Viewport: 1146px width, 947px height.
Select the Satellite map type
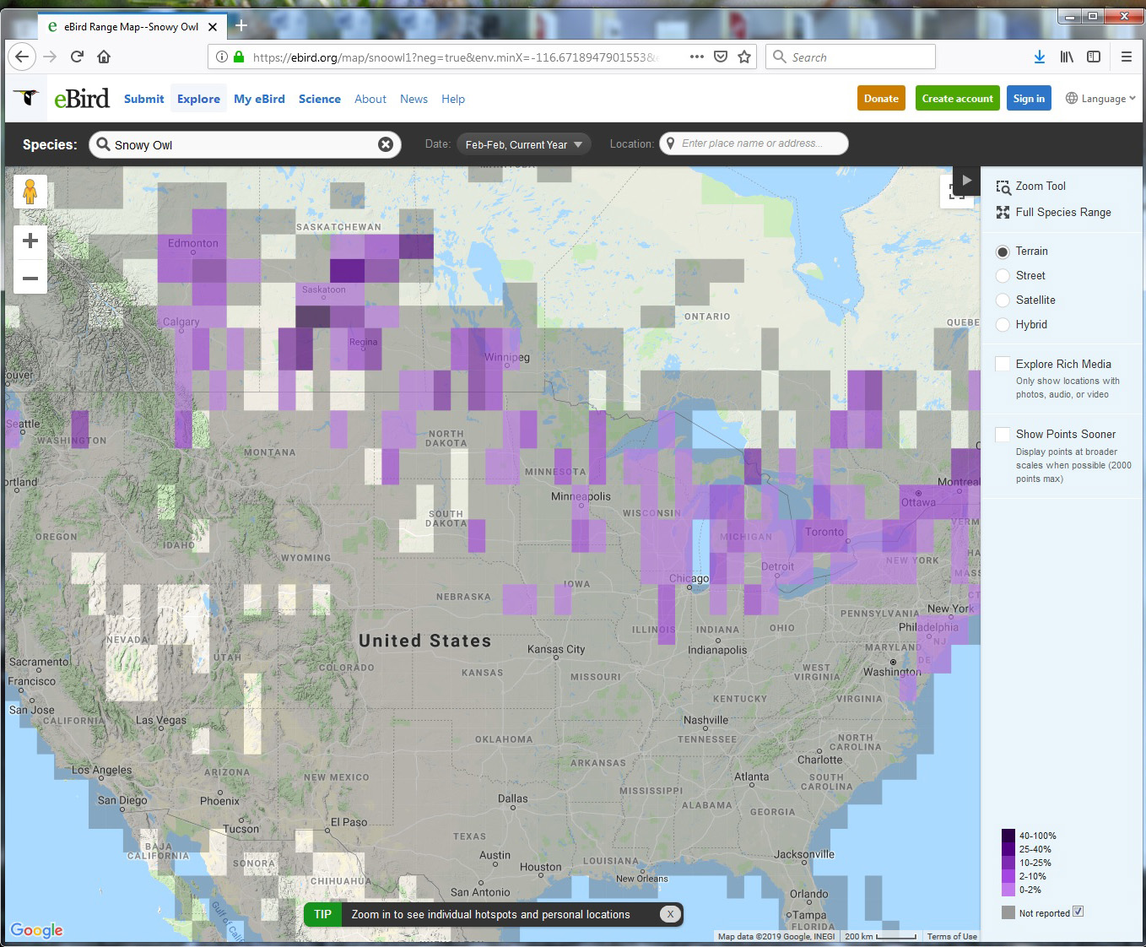pyautogui.click(x=1003, y=300)
